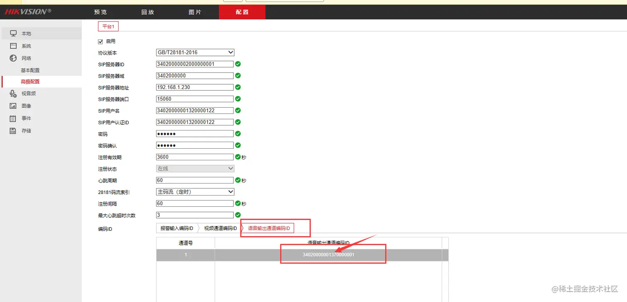Viewport: 627px width, 302px height.
Task: Click the calendar icon beside 事件
Action: click(x=13, y=118)
